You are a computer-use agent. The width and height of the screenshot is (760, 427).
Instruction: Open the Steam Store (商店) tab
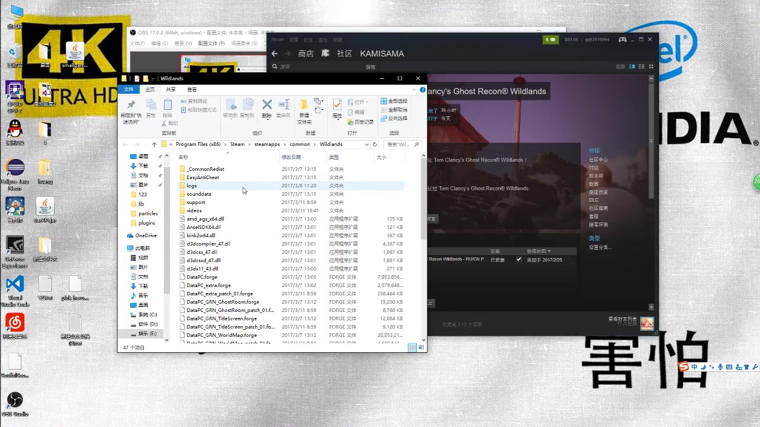click(306, 53)
